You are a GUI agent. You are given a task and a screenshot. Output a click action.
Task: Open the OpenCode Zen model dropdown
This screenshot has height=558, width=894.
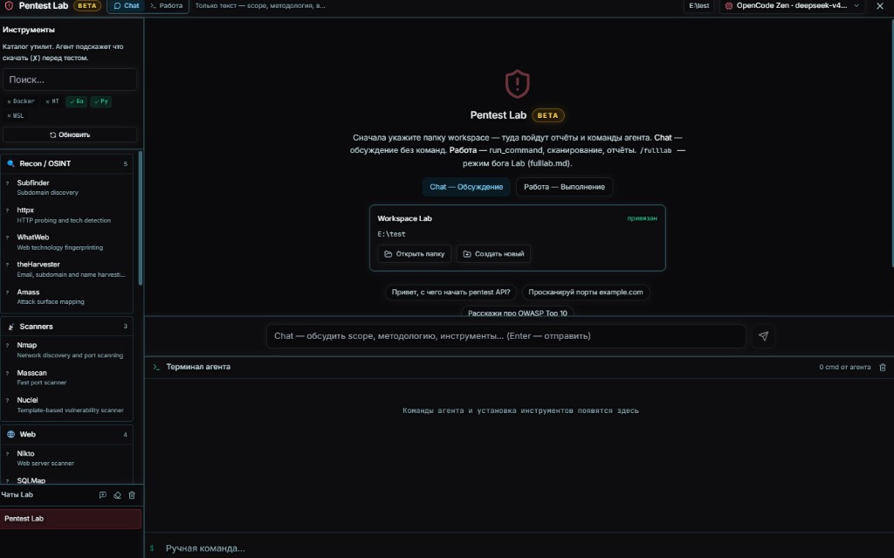tap(791, 6)
